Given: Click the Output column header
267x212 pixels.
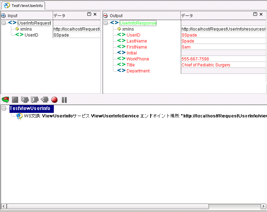Looking at the screenshot, I should 142,16.
